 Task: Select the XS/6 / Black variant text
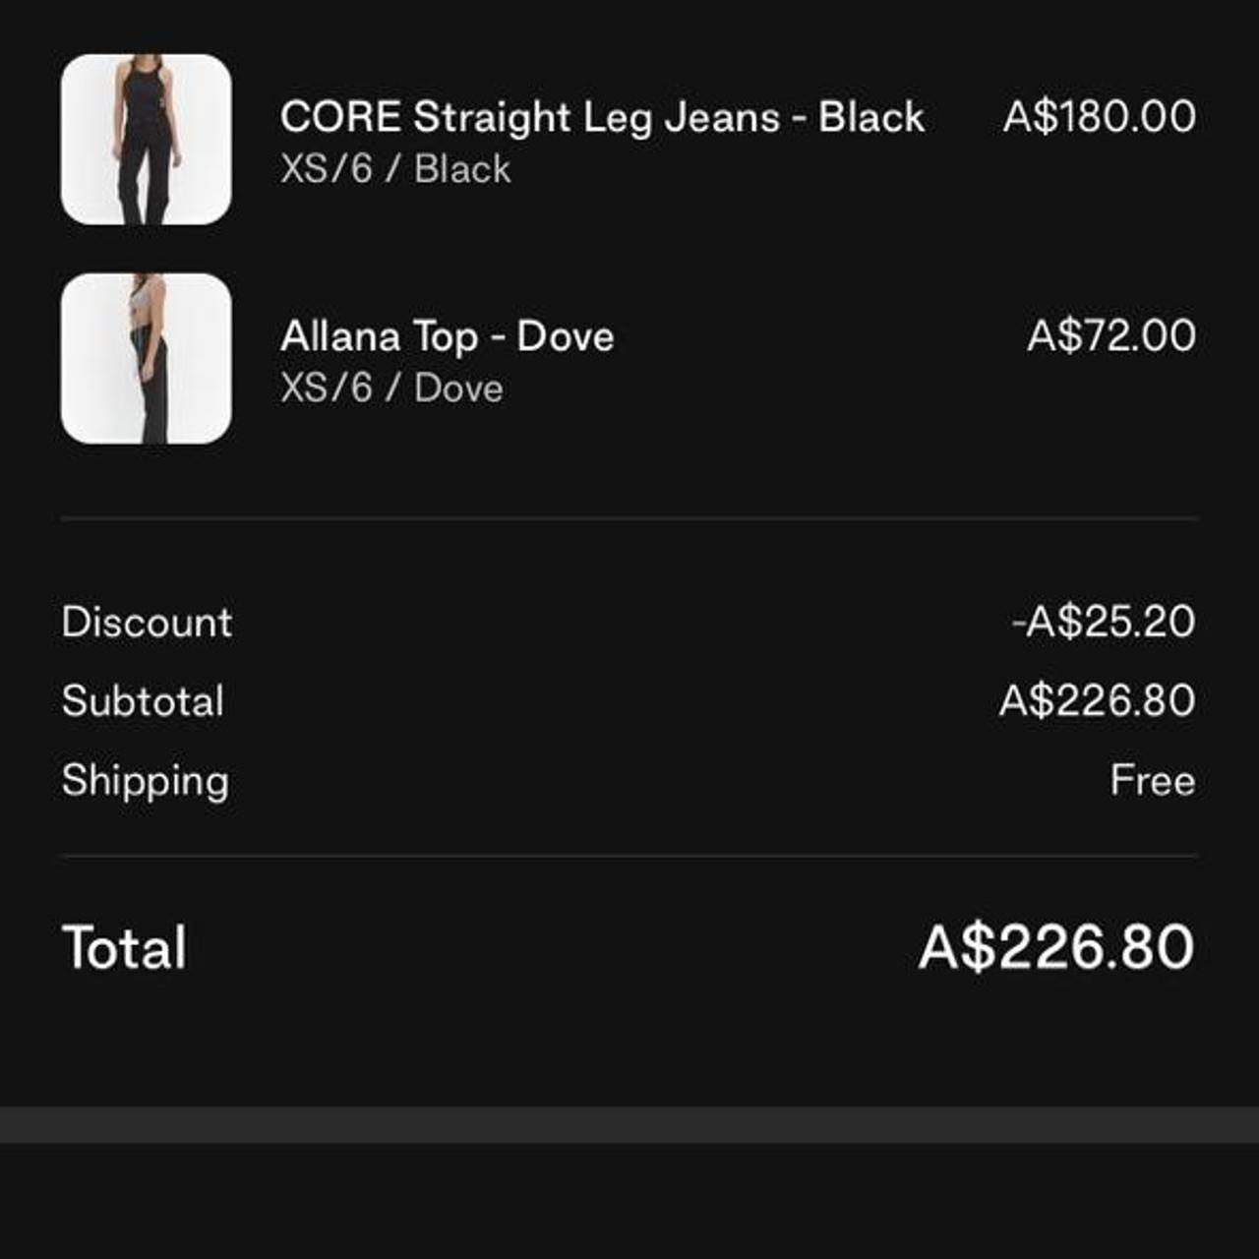(393, 168)
